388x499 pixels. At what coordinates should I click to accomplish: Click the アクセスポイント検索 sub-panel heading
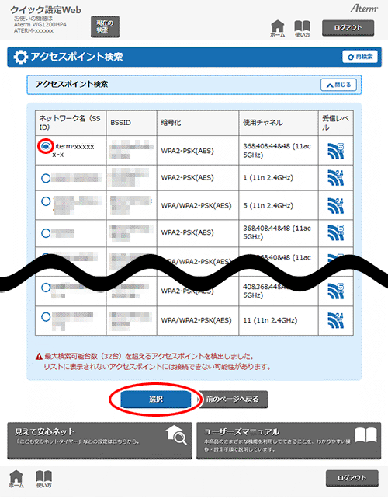tap(72, 85)
